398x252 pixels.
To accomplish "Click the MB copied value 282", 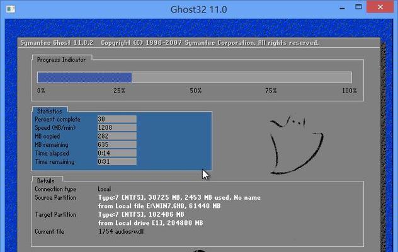I will tap(117, 136).
